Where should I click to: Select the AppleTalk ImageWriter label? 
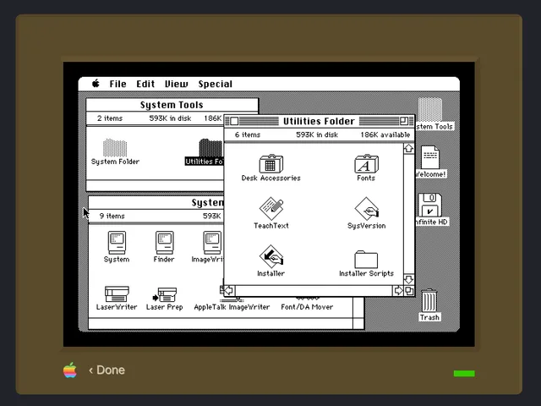(232, 307)
